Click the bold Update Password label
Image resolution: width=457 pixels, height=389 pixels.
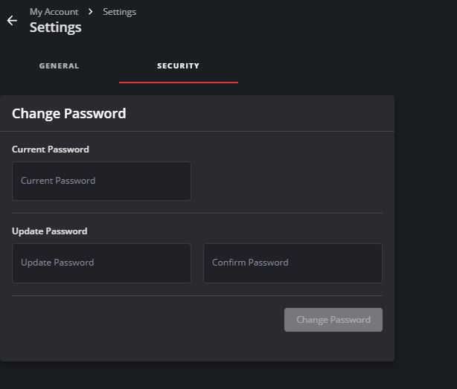click(x=49, y=231)
